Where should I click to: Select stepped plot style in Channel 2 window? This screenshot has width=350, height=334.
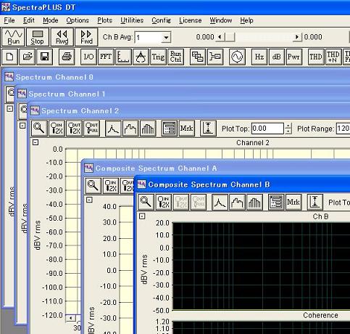(130, 129)
